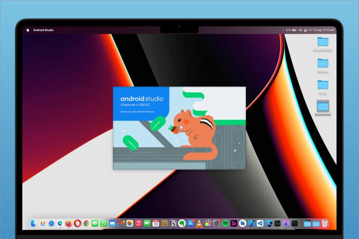Image resolution: width=359 pixels, height=239 pixels.
Task: Open Firefox from the Dock
Action: (69, 223)
